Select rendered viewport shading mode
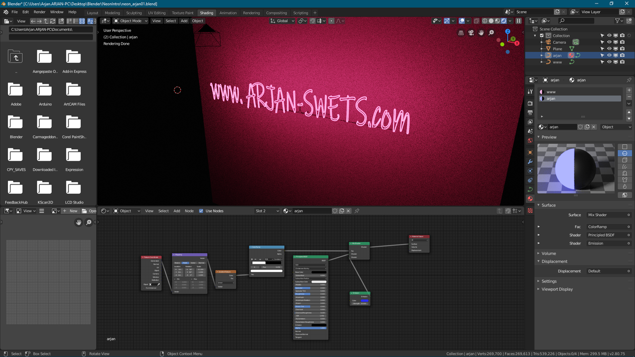 [x=504, y=21]
